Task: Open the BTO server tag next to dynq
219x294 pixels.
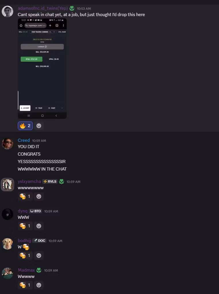Action: pos(35,211)
